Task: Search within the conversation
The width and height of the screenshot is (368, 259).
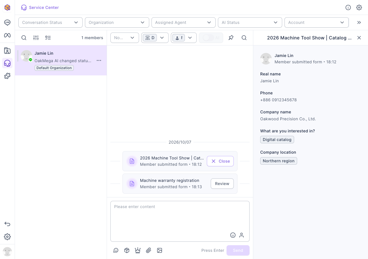Action: [x=244, y=38]
